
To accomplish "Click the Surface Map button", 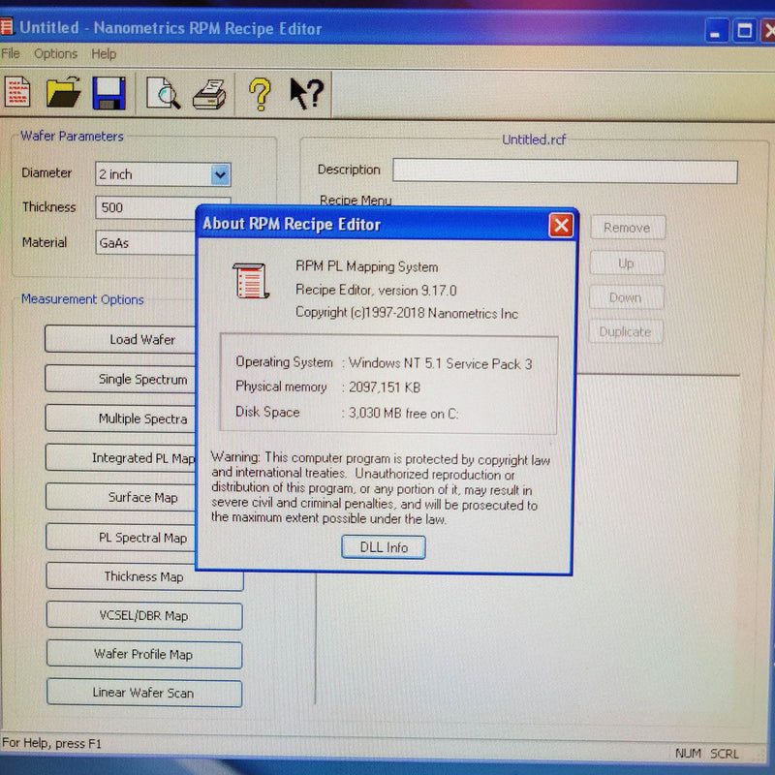I will tap(120, 497).
